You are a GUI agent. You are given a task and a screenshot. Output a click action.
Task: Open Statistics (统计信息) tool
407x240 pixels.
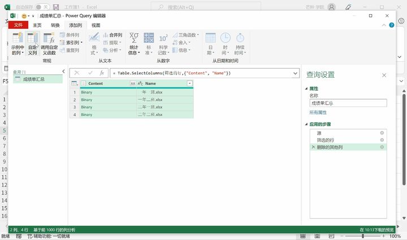[x=134, y=43]
